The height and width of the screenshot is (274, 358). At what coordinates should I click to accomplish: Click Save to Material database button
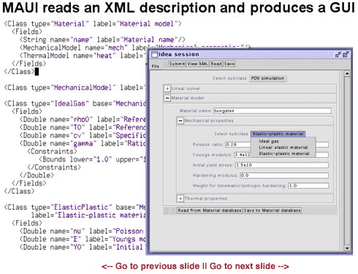(272, 210)
